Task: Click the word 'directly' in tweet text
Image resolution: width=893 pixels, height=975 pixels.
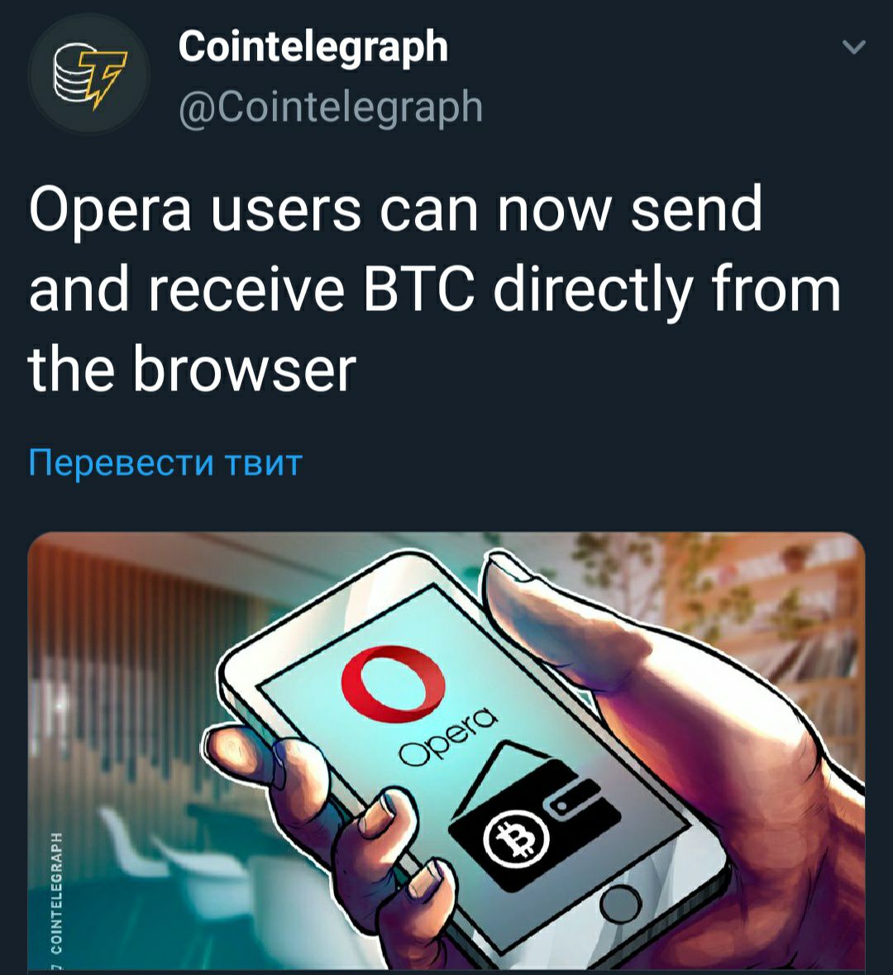Action: pyautogui.click(x=593, y=292)
